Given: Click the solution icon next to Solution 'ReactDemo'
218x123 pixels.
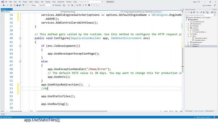Looking at the screenshot, I should click(187, 18).
